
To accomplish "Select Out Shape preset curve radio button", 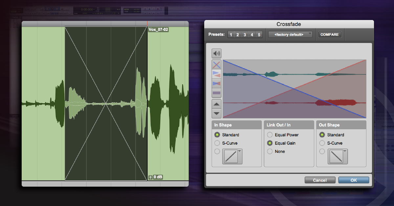I will (322, 151).
